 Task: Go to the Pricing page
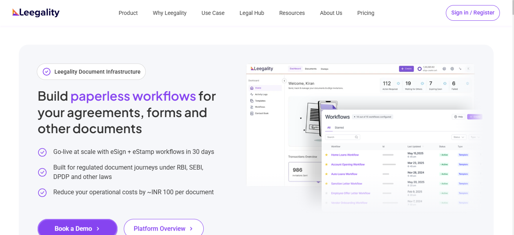(366, 13)
